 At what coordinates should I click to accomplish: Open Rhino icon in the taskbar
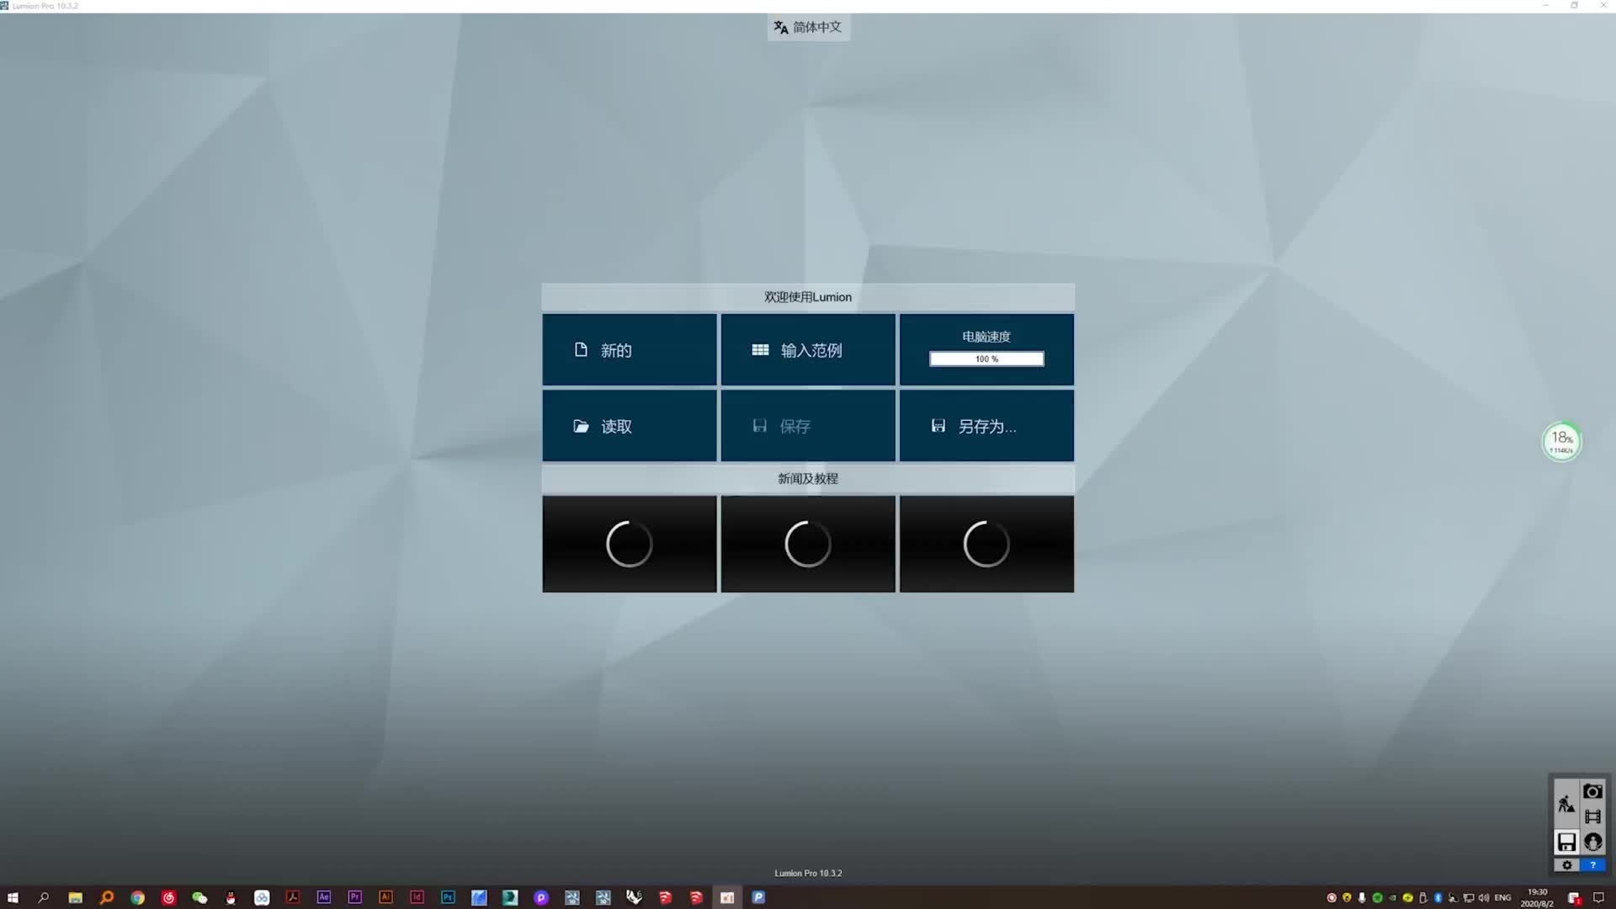coord(634,897)
